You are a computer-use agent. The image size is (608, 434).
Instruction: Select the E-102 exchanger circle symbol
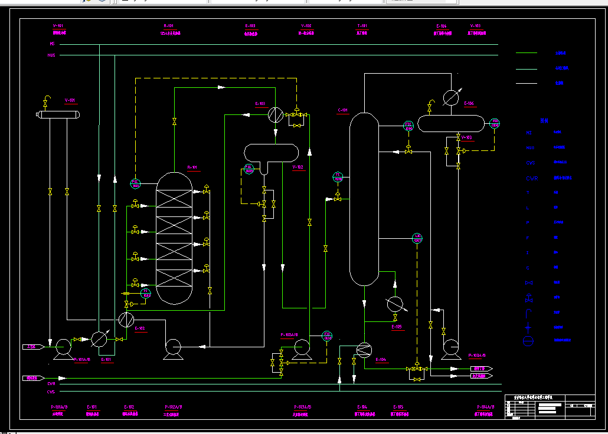(126, 320)
